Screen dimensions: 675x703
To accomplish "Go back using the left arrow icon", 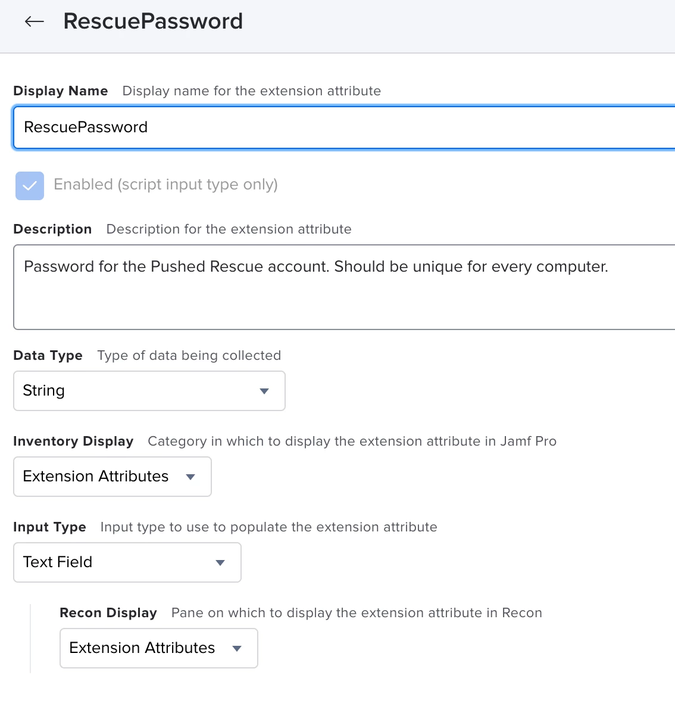I will pyautogui.click(x=34, y=21).
